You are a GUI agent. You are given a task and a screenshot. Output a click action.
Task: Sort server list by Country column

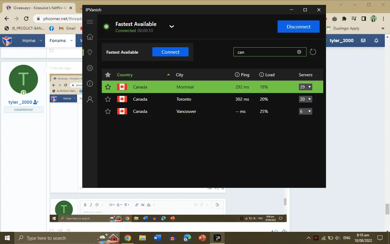pos(125,75)
